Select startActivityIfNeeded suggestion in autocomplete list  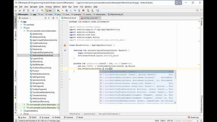point(137,101)
